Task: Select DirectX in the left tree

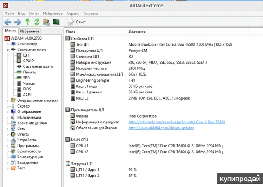Action: click(24, 134)
